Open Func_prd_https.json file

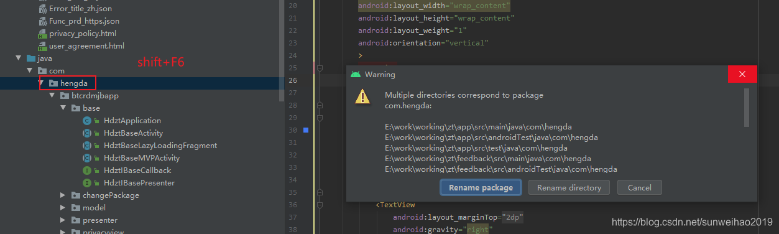[x=84, y=21]
